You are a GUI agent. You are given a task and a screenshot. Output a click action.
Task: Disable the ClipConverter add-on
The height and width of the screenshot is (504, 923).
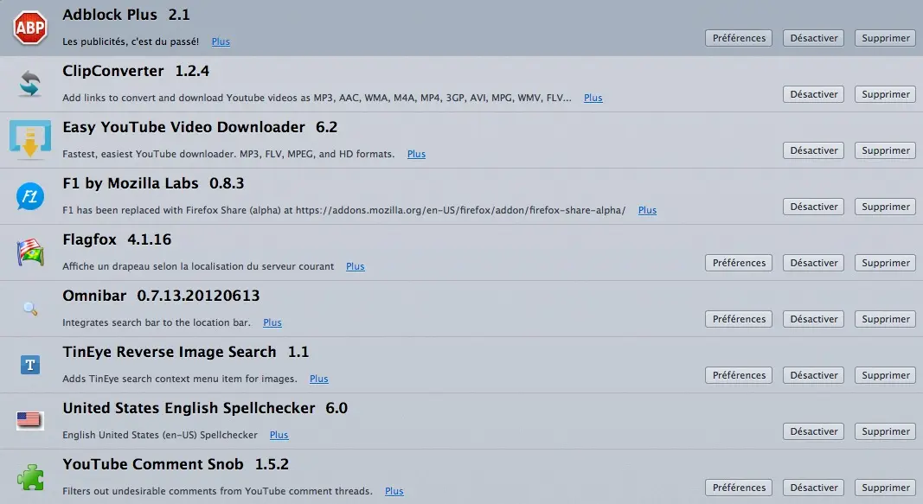click(813, 93)
